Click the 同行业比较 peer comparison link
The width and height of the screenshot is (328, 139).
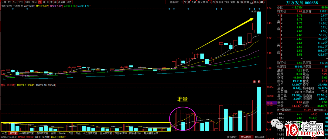click(x=320, y=109)
